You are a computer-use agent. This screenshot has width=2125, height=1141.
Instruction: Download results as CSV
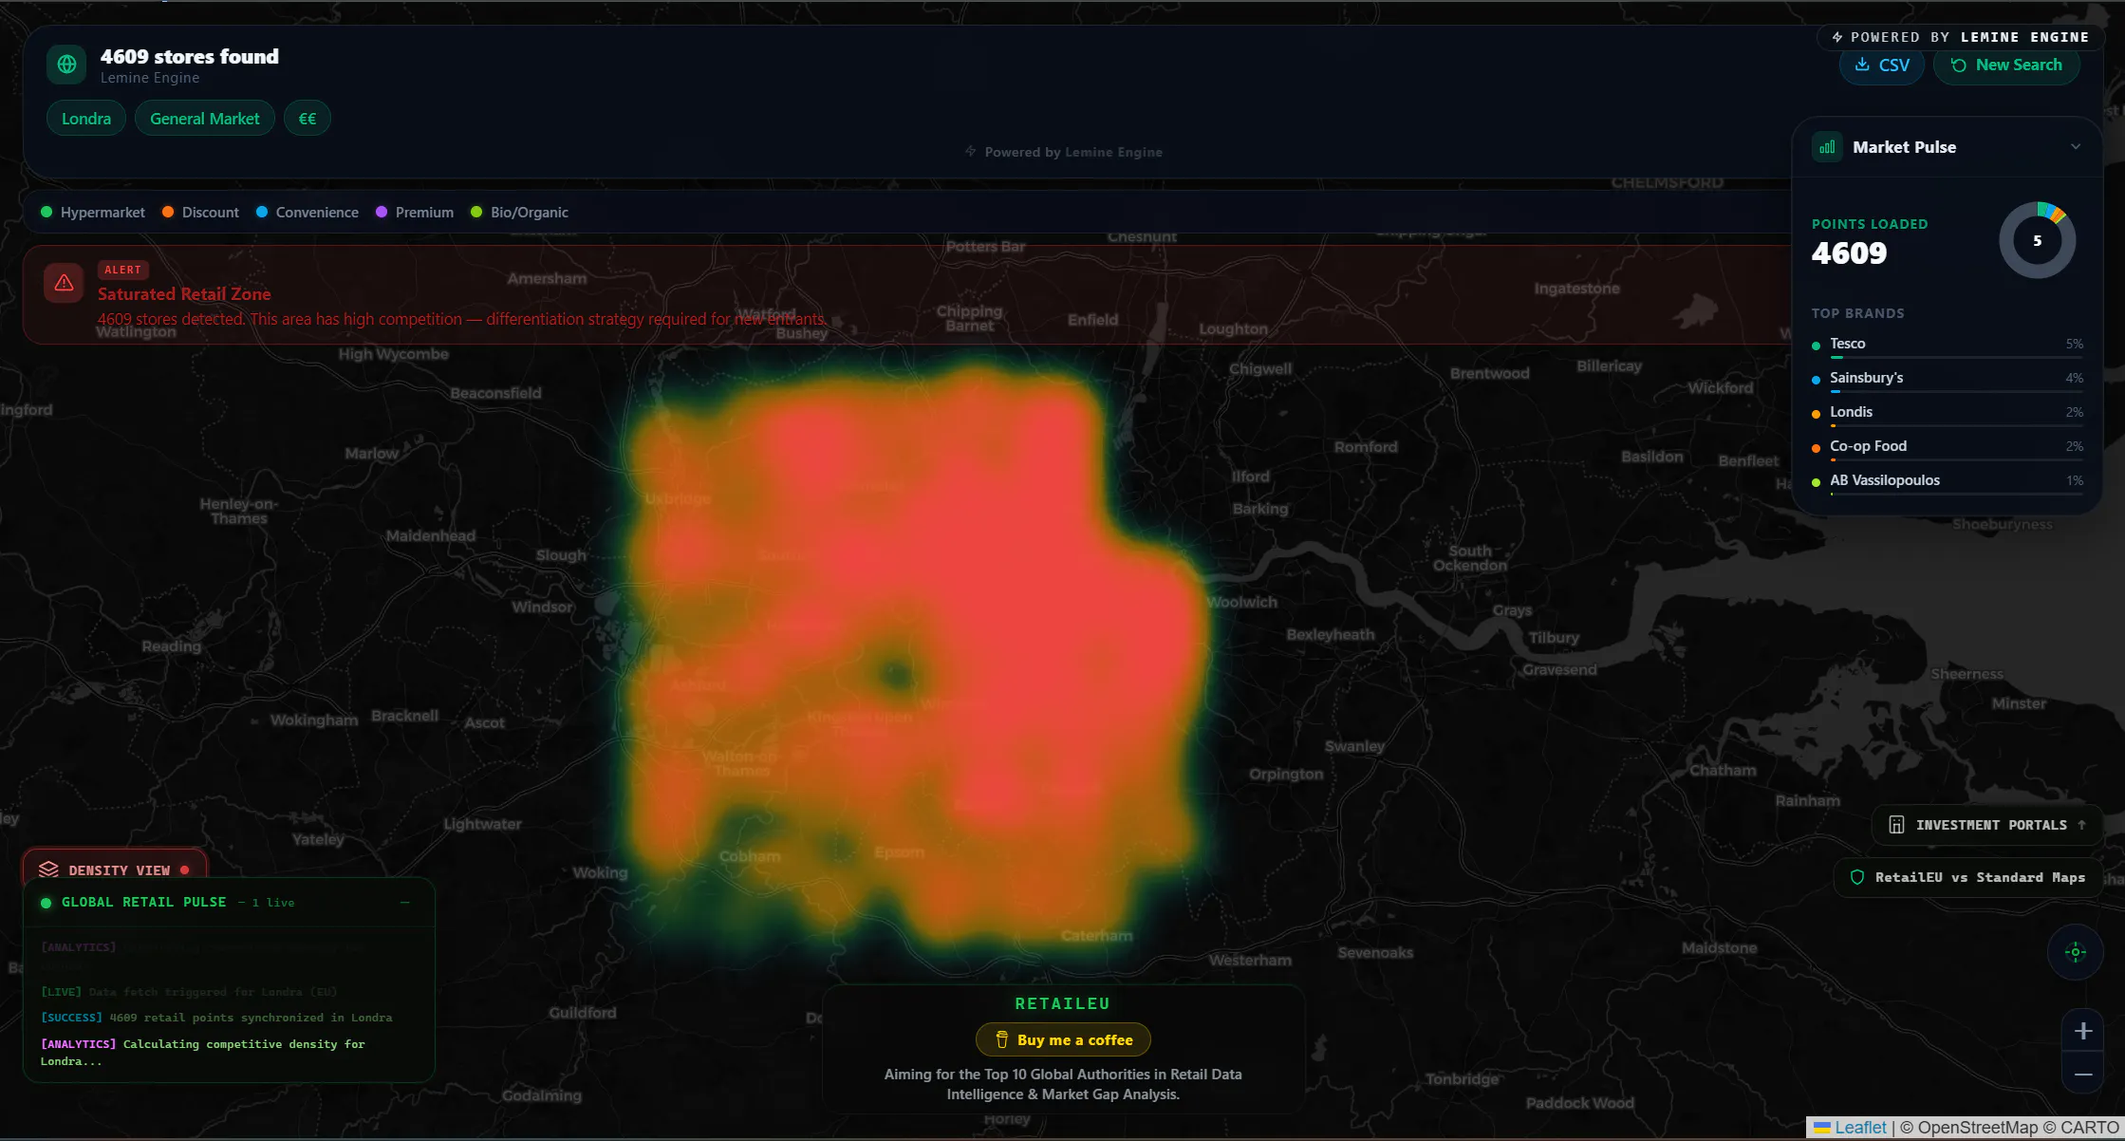(1882, 65)
